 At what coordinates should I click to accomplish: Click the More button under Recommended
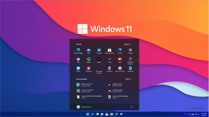pyautogui.click(x=129, y=79)
